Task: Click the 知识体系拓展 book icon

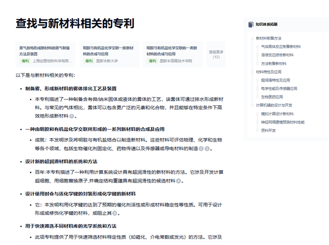Action: point(251,24)
